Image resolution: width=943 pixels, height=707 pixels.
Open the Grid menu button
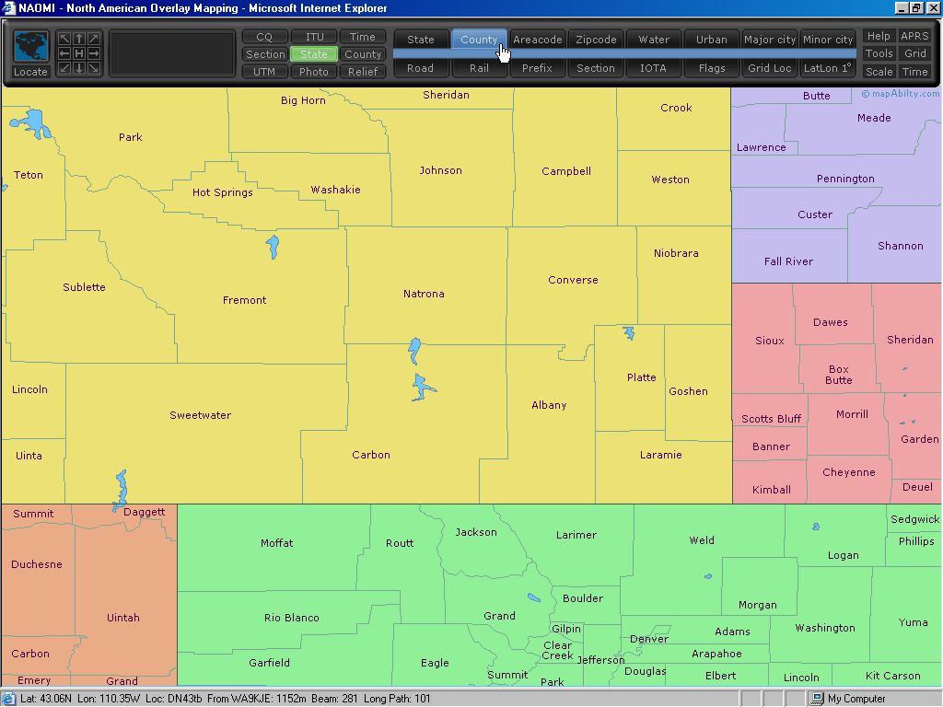[x=914, y=53]
